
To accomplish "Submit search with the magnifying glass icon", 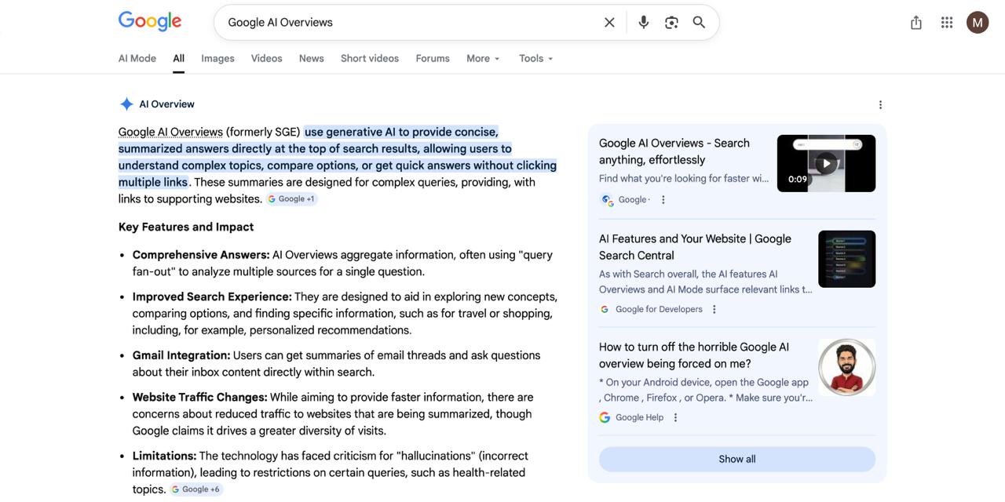I will tap(699, 23).
